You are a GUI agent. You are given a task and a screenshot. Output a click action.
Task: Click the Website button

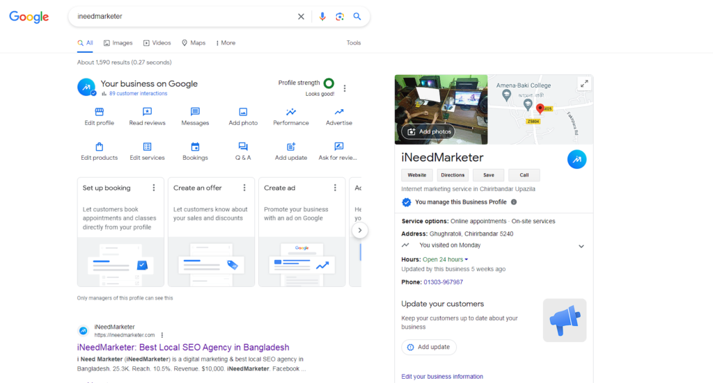(417, 175)
